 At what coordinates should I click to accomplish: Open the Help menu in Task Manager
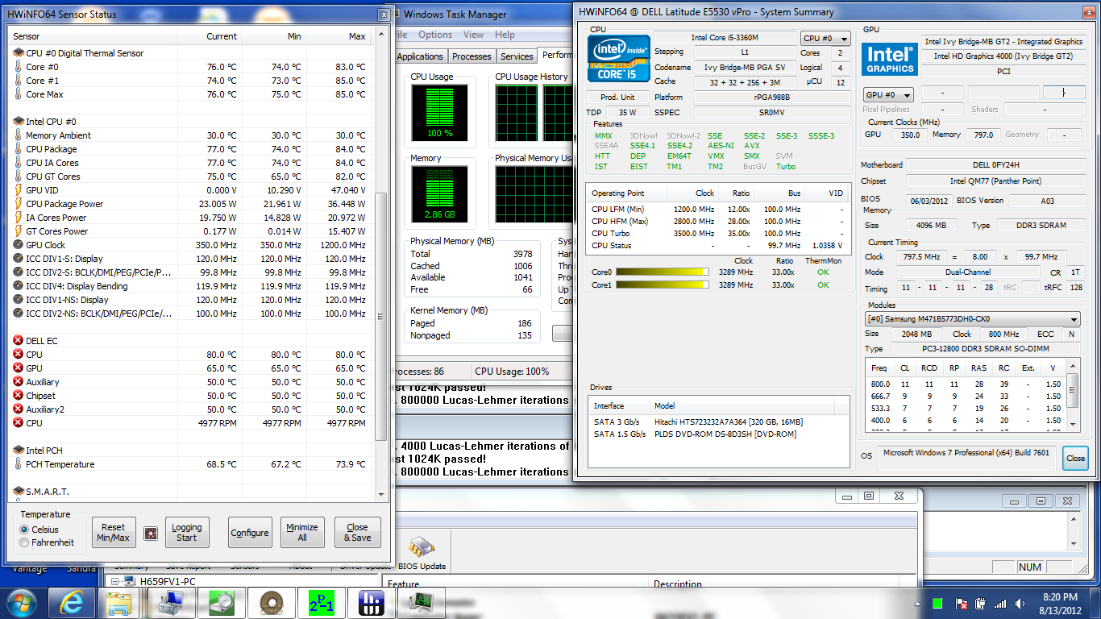[x=505, y=35]
